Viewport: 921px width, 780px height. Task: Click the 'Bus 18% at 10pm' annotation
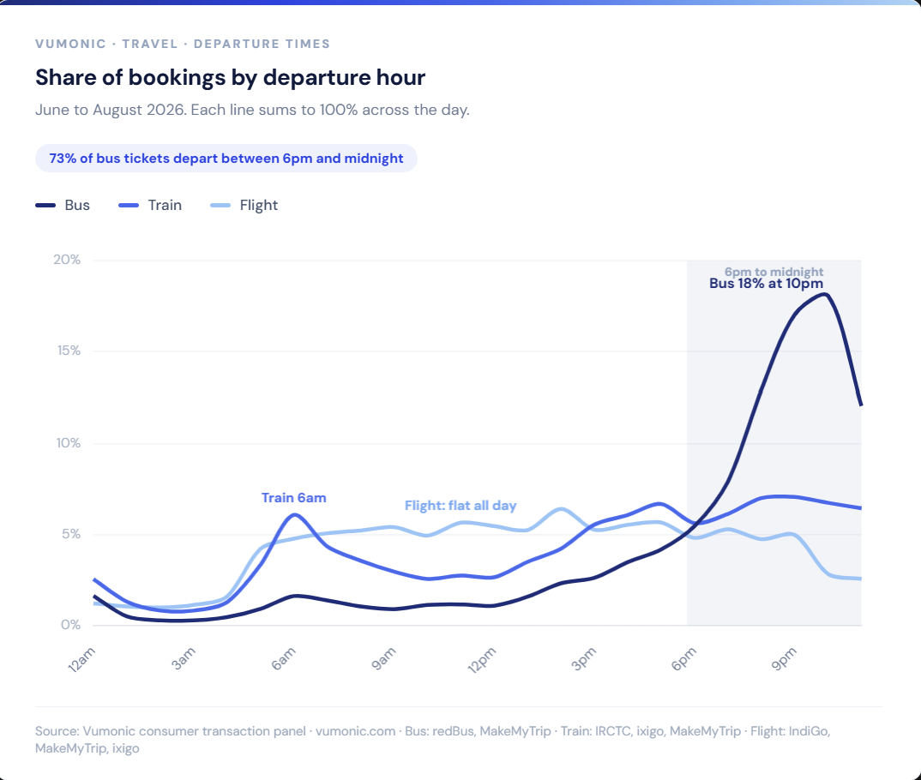pos(766,284)
